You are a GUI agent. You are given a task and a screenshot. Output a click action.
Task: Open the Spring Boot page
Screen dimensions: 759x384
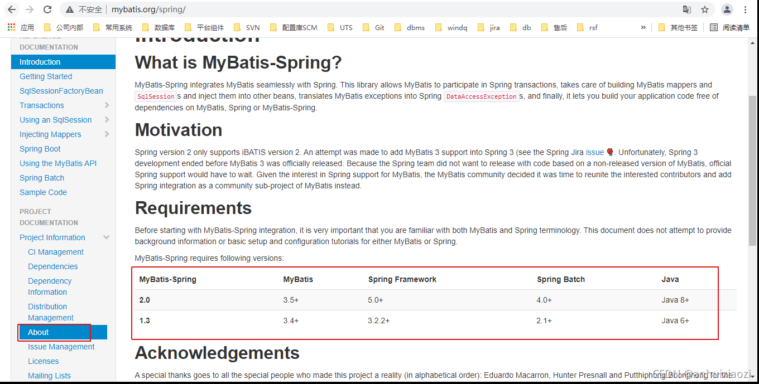[x=40, y=149]
